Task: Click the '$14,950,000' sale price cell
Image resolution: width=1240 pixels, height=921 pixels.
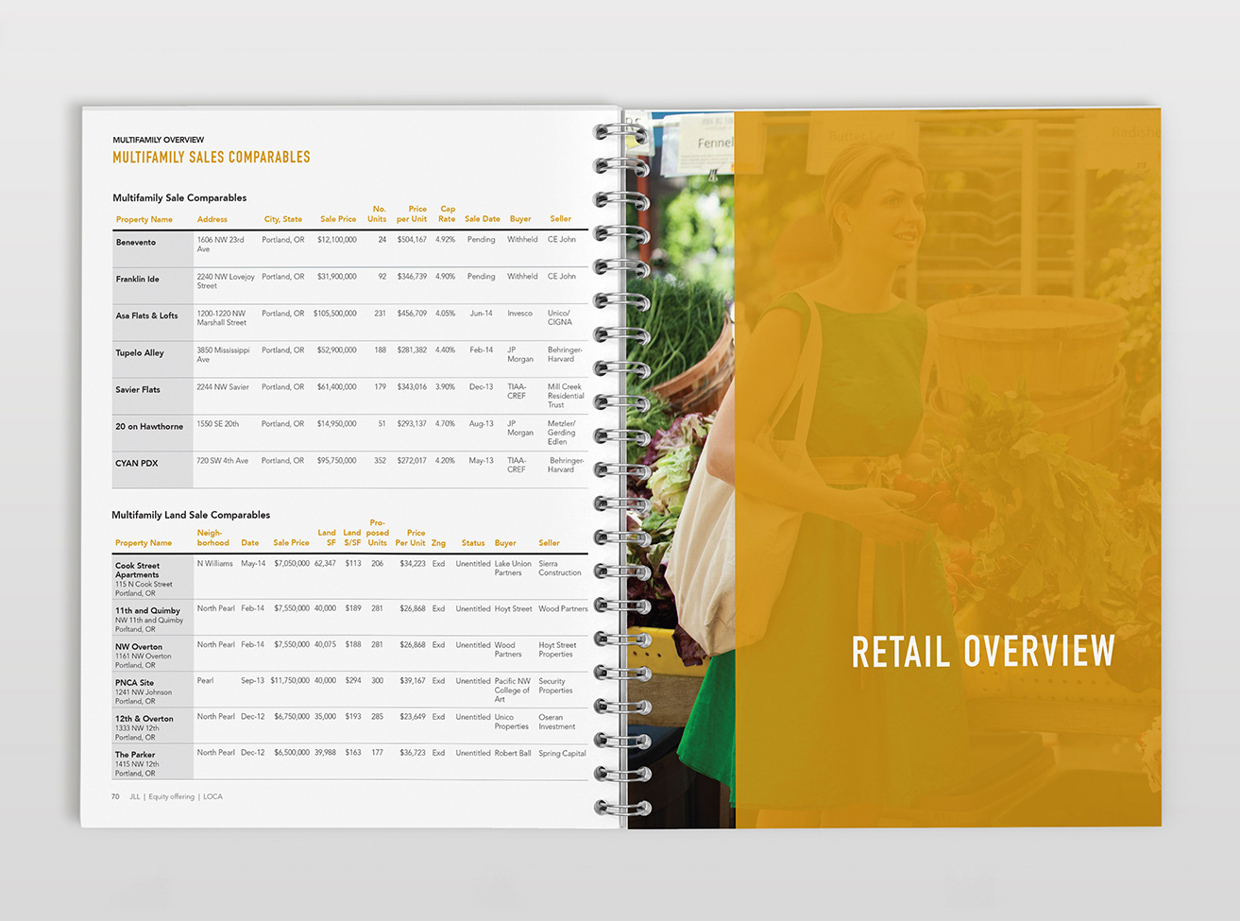Action: (x=337, y=424)
